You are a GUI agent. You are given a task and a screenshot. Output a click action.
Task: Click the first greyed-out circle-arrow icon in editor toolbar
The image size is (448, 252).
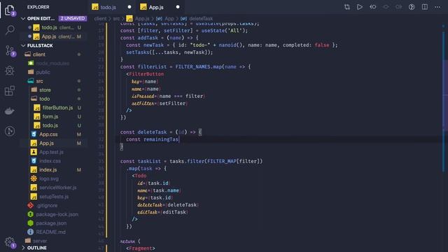click(386, 7)
